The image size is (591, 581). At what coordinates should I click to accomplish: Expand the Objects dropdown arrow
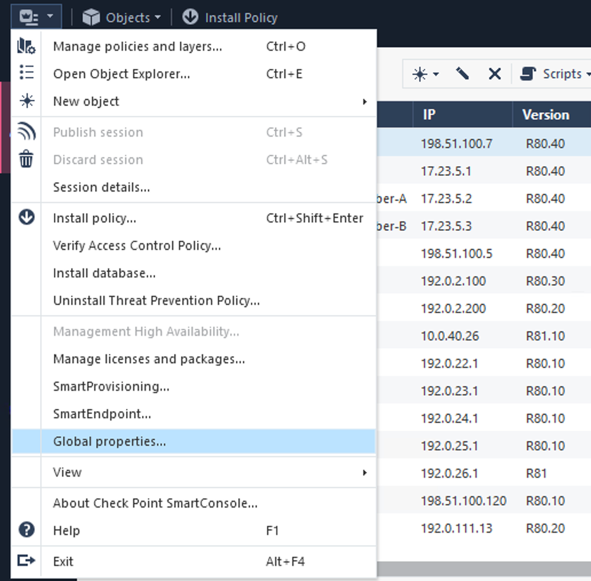pos(158,17)
